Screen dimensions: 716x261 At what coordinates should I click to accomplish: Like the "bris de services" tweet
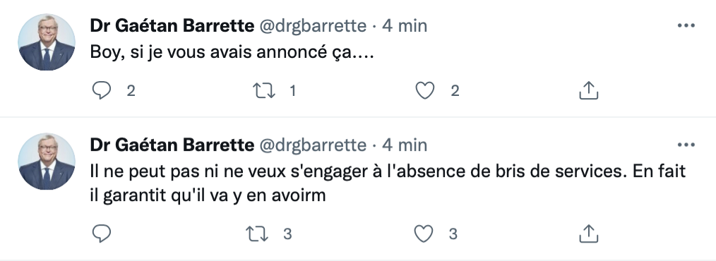click(423, 234)
